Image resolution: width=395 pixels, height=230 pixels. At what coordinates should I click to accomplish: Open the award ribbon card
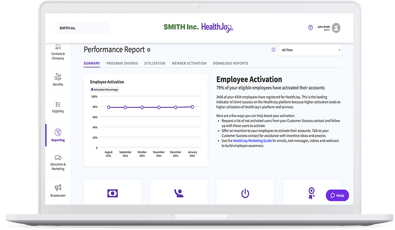point(311,192)
